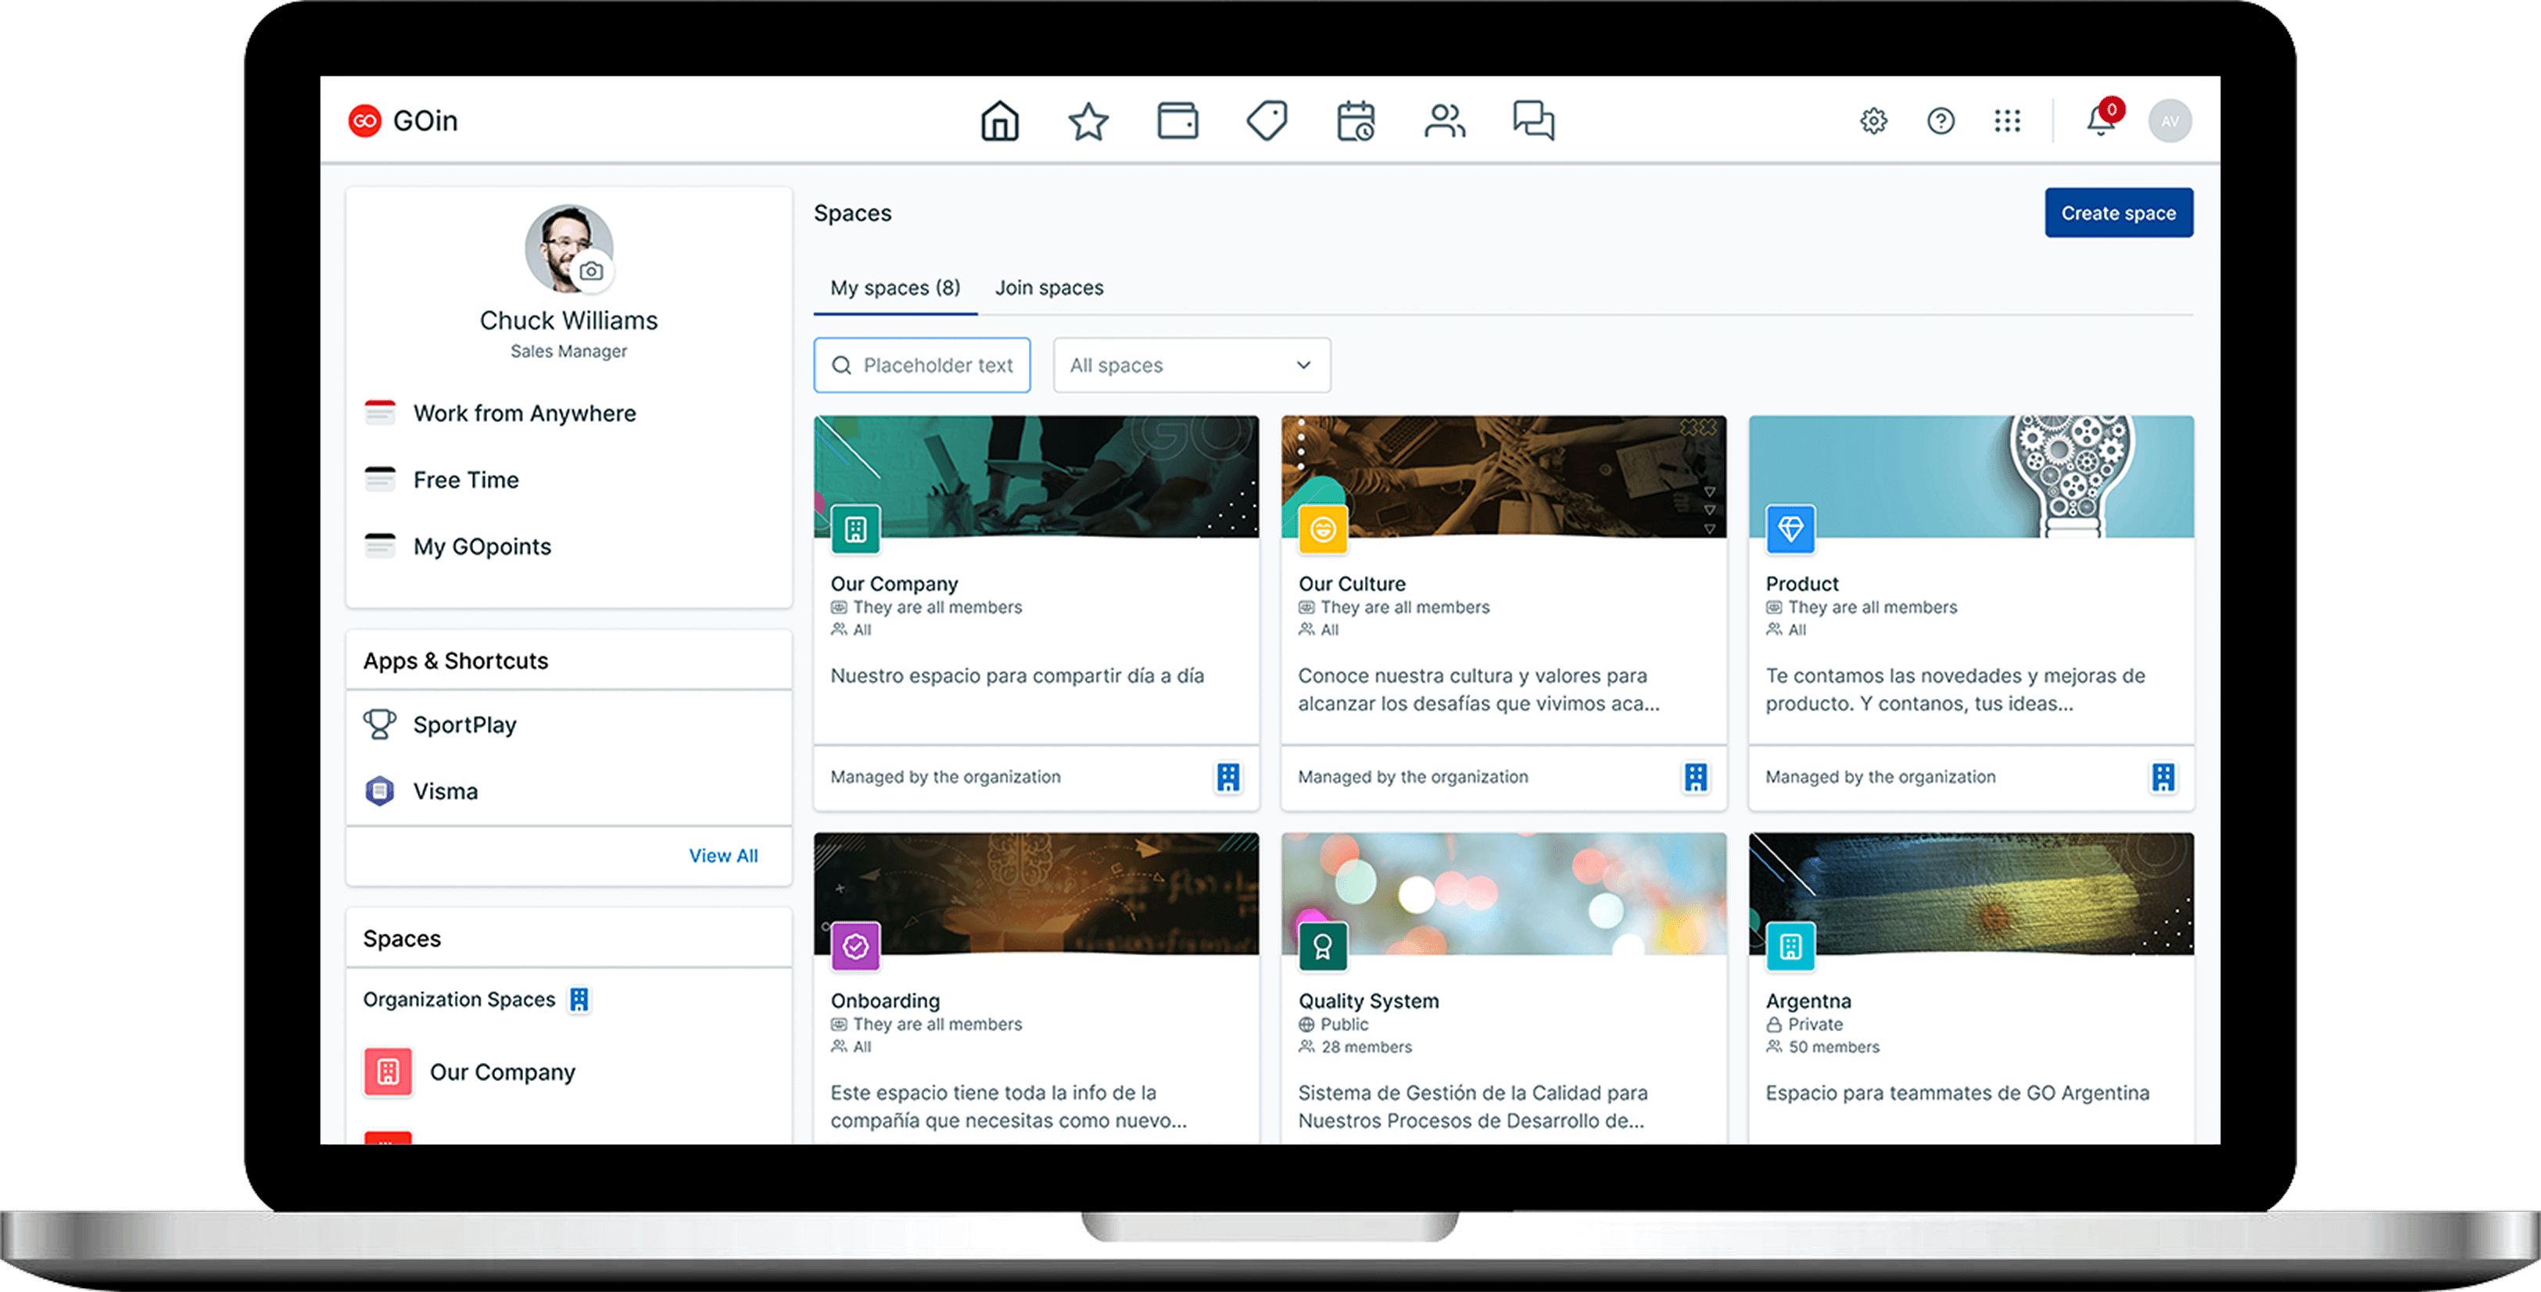Change profile photo via camera icon
The image size is (2541, 1292).
[x=591, y=271]
